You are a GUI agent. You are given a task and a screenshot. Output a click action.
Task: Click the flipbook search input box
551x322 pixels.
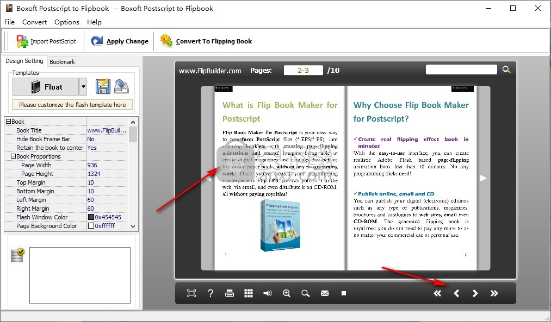(x=461, y=70)
